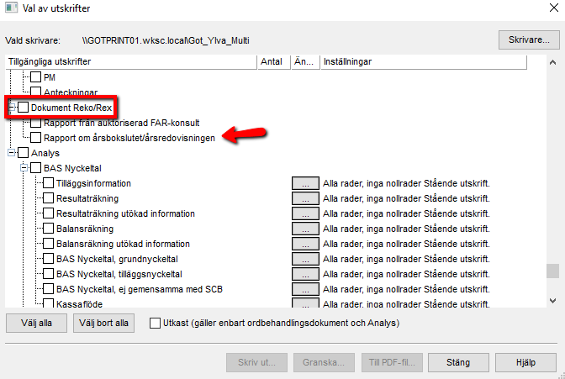
Task: Check Balansräkning utökad information box
Action: coord(48,244)
